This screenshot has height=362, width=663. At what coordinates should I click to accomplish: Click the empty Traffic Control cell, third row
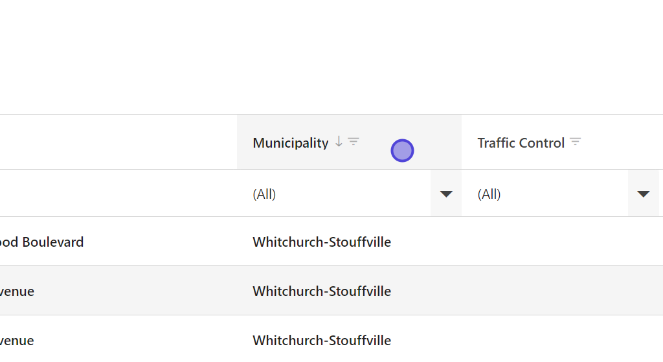click(x=560, y=340)
